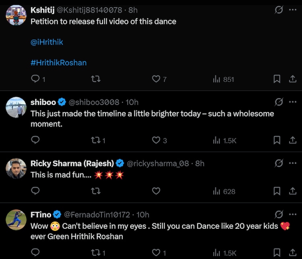Open more options on shiboo's tweet
302x259 pixels.
pos(293,102)
